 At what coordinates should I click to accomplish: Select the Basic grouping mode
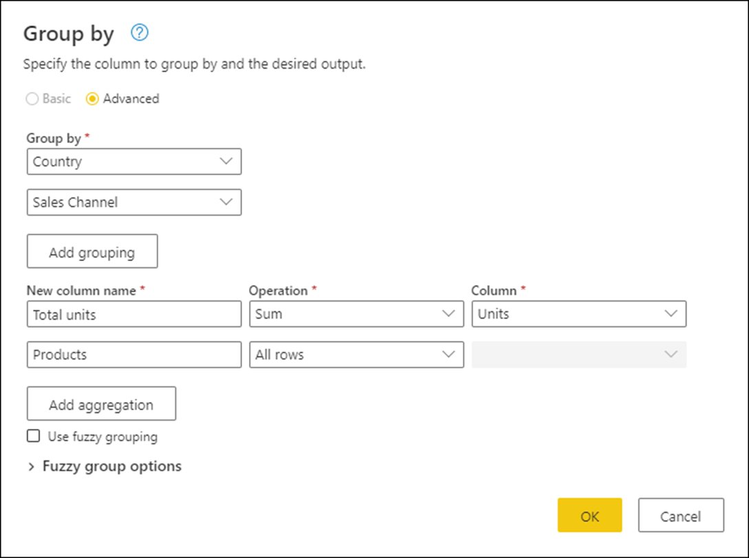32,98
